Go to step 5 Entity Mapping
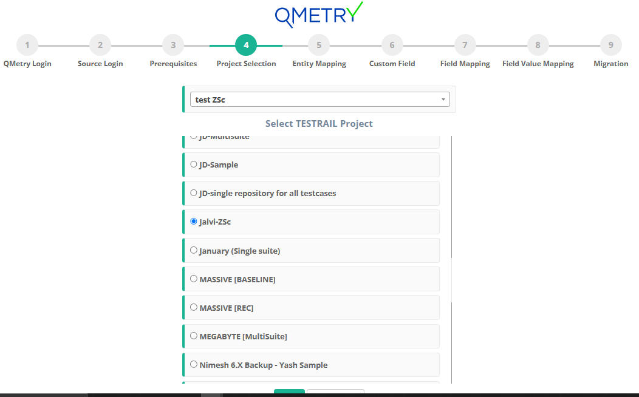Screen dimensions: 639x397 (x=319, y=45)
